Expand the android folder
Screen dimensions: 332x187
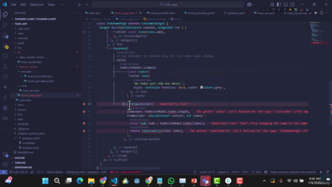pyautogui.click(x=22, y=38)
